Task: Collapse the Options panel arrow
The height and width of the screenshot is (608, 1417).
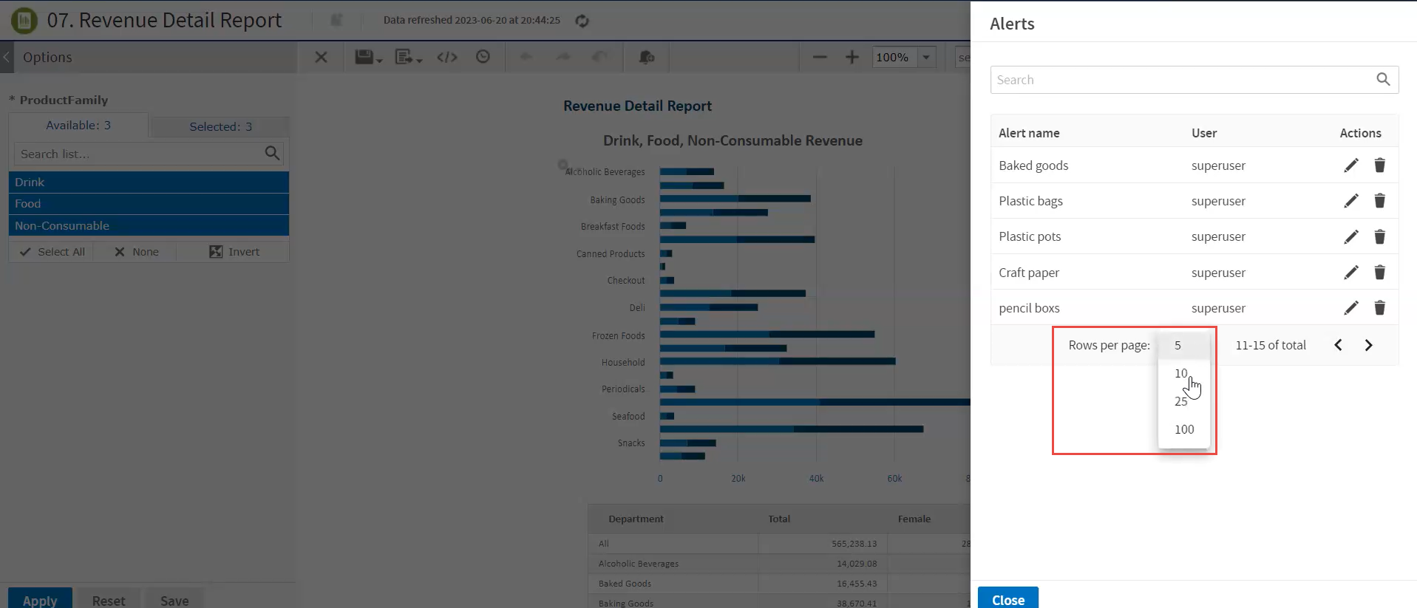Action: 7,57
